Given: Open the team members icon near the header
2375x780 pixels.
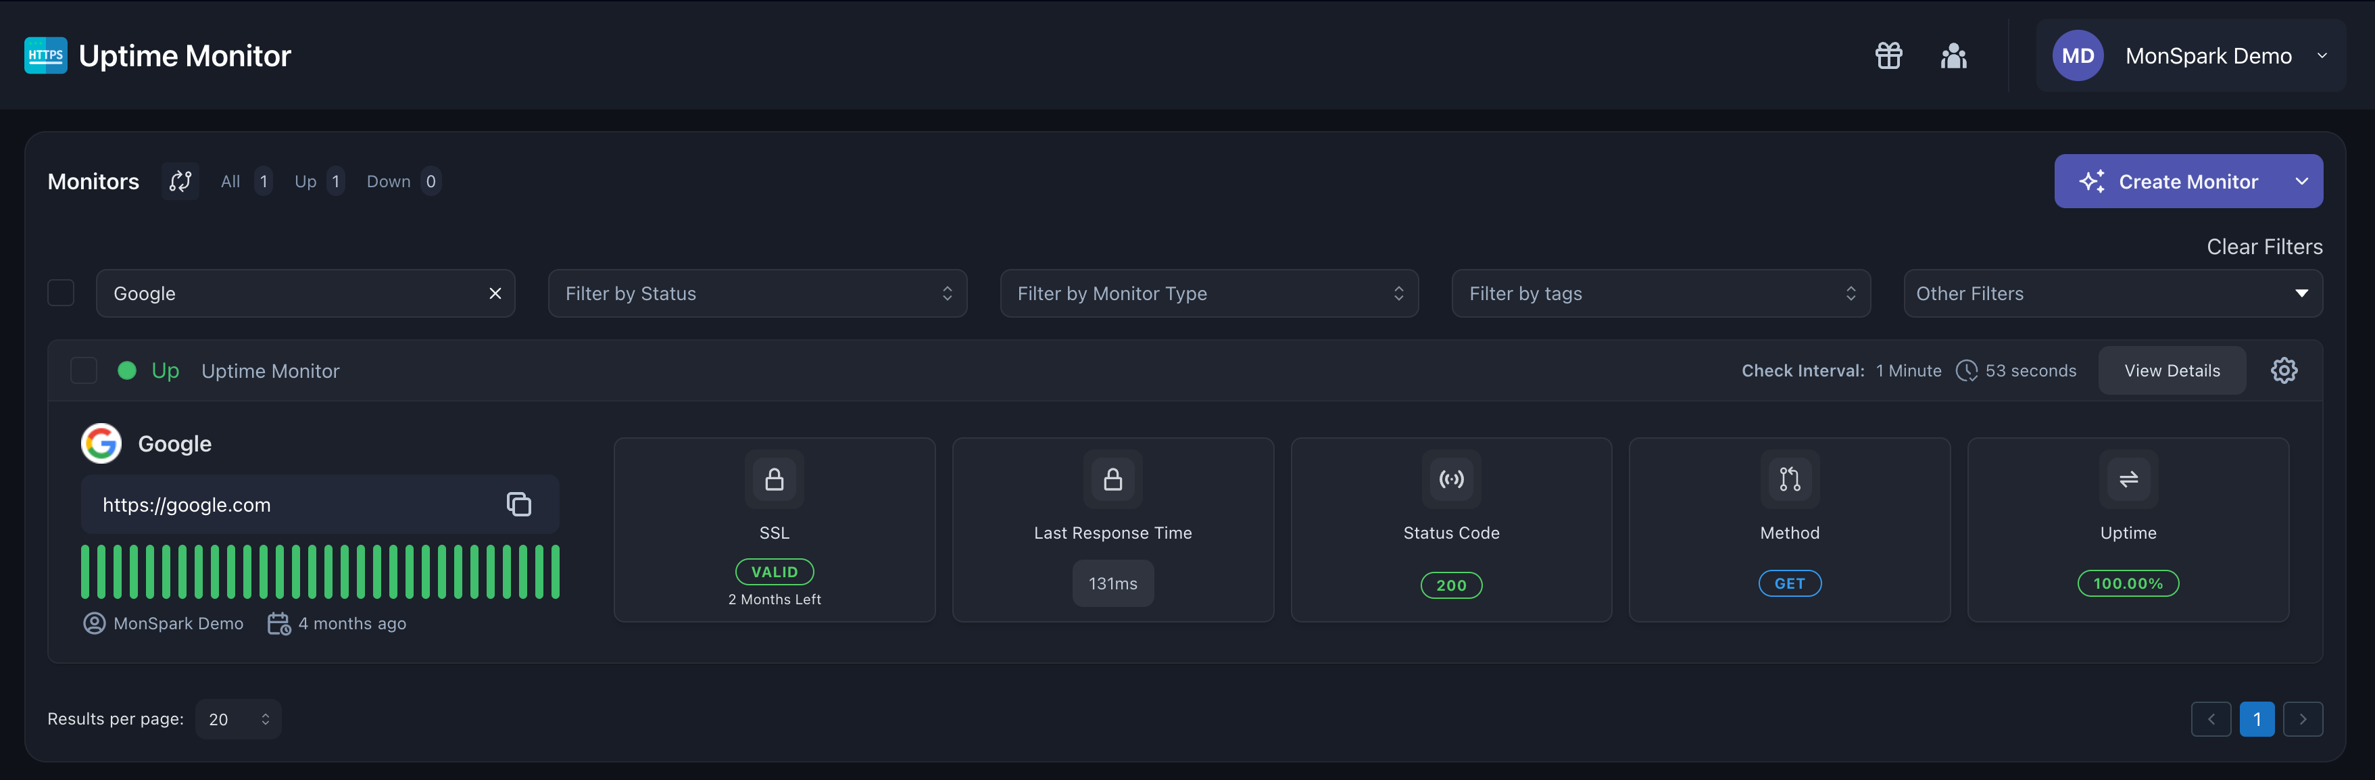Looking at the screenshot, I should click(1955, 55).
